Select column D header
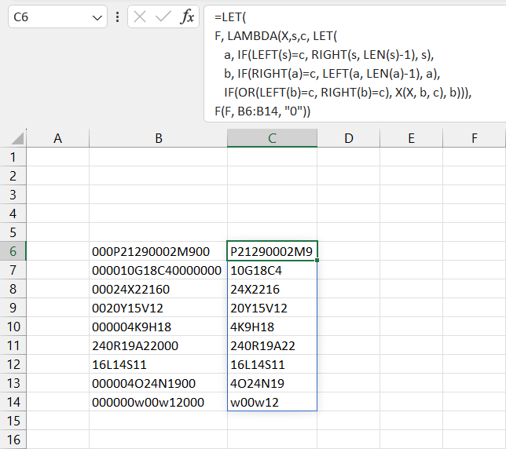 [349, 138]
